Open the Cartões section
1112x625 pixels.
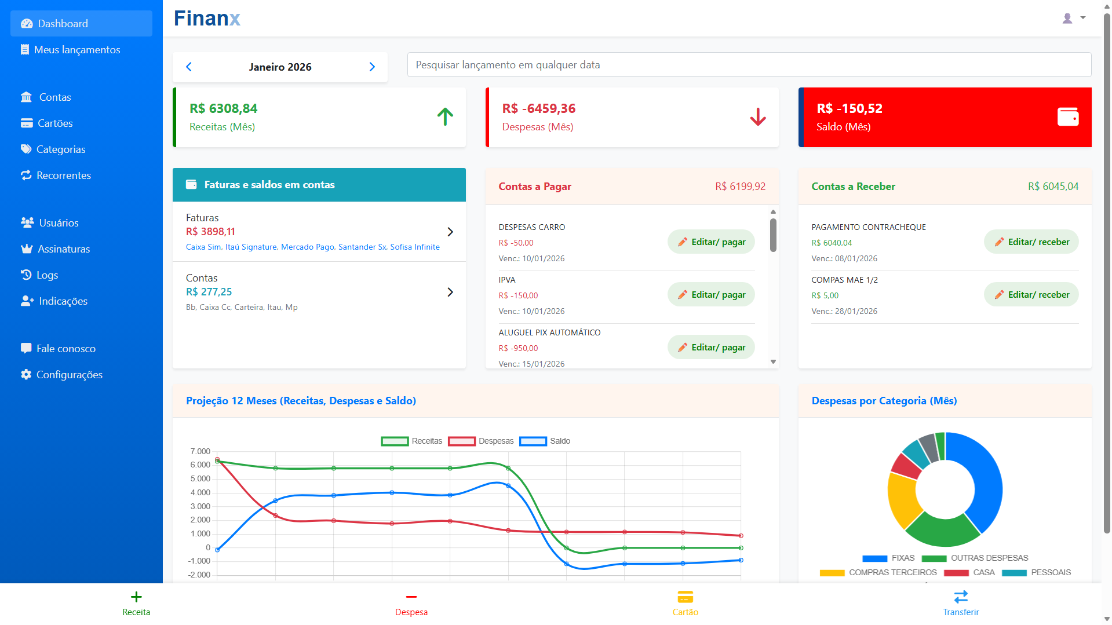54,123
